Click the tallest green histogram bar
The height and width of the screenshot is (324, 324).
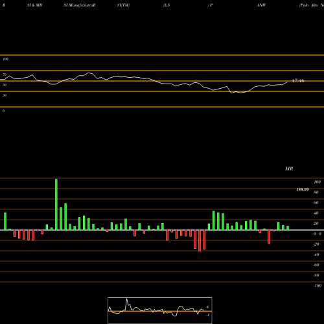[x=56, y=204]
